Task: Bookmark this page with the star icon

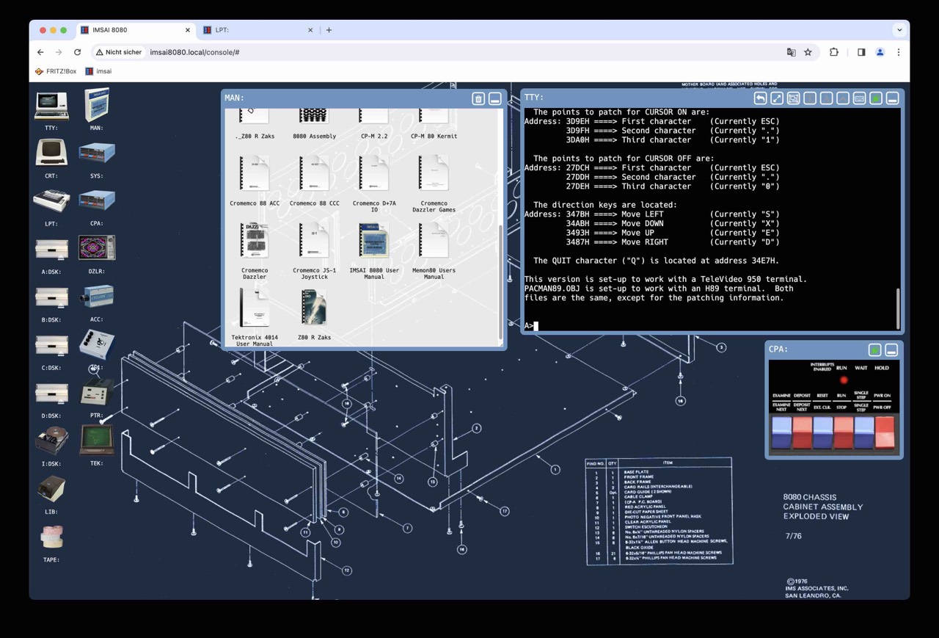Action: pyautogui.click(x=808, y=52)
